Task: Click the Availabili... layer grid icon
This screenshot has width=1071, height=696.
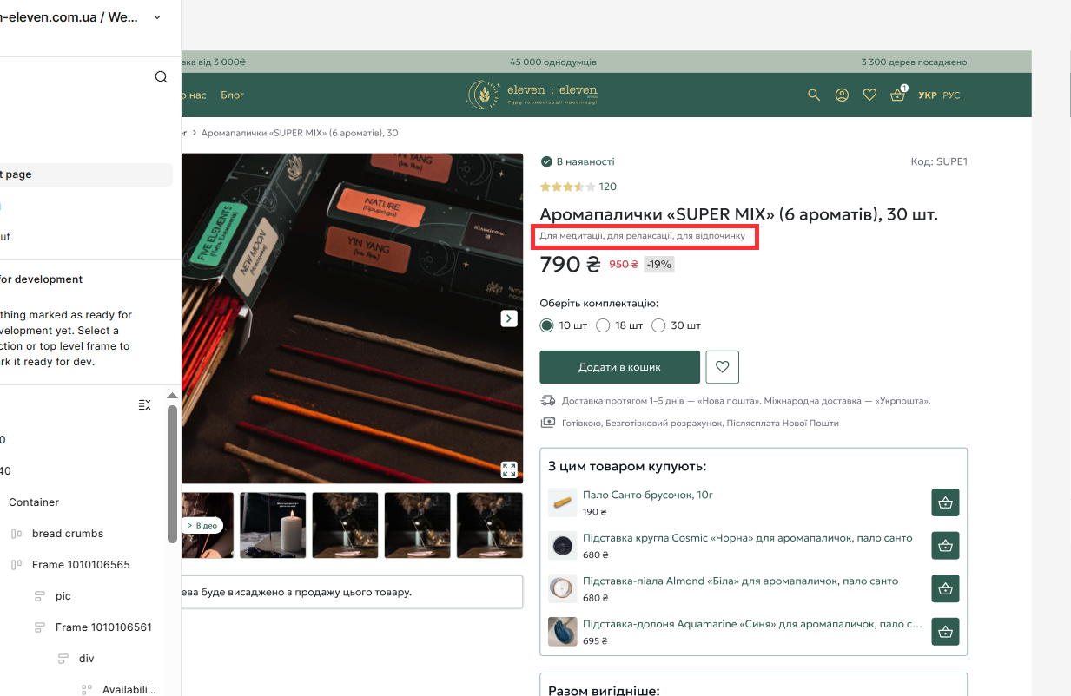Action: point(87,690)
